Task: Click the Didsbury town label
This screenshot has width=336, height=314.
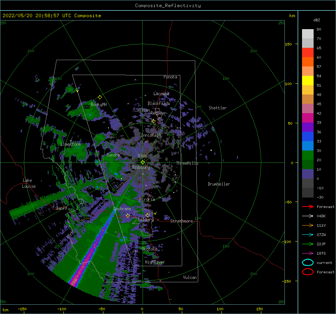Action: 141,167
